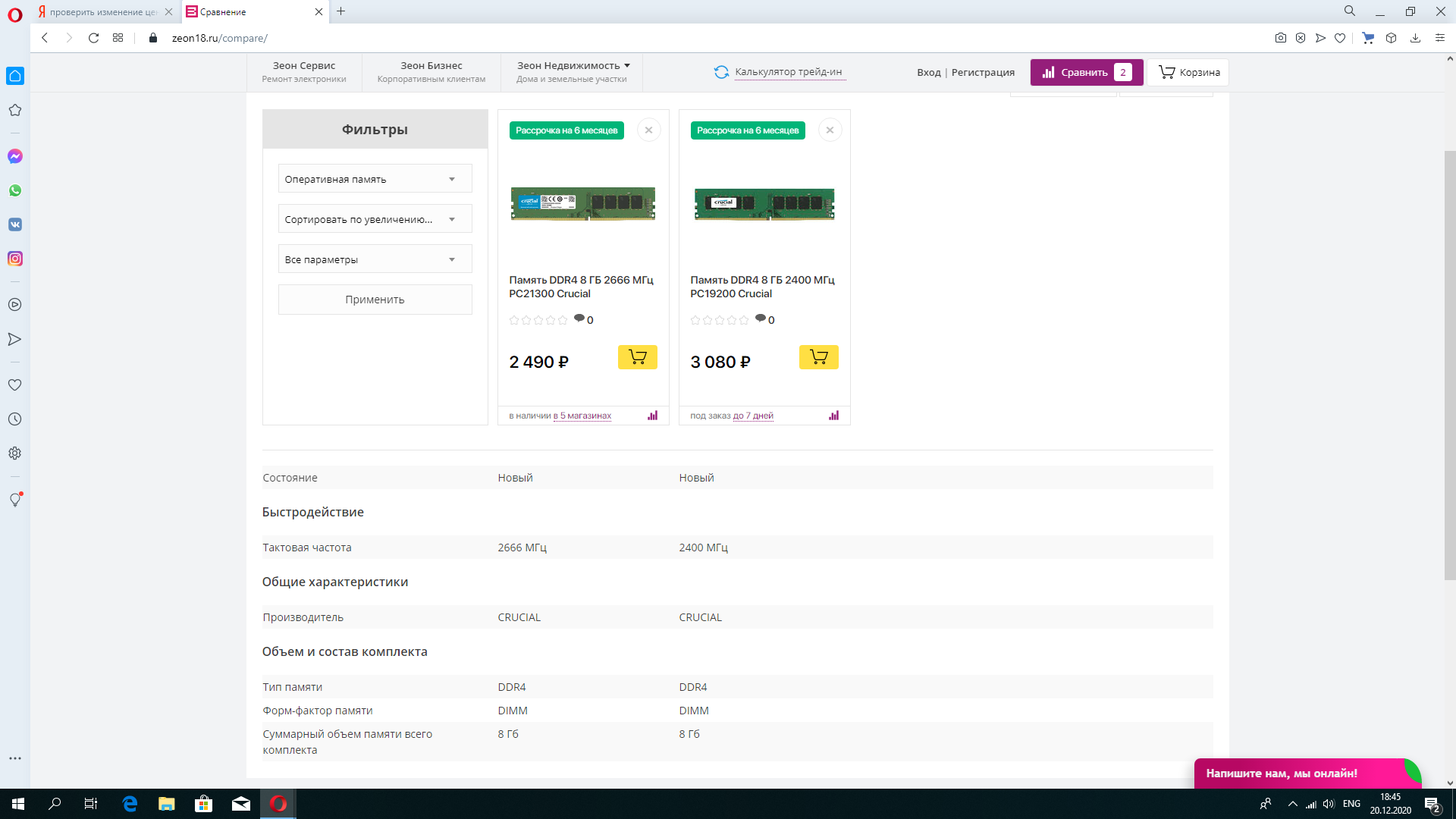Open price chart icon for 2400 МГц memory
Image resolution: width=1456 pixels, height=819 pixels.
[x=834, y=416]
